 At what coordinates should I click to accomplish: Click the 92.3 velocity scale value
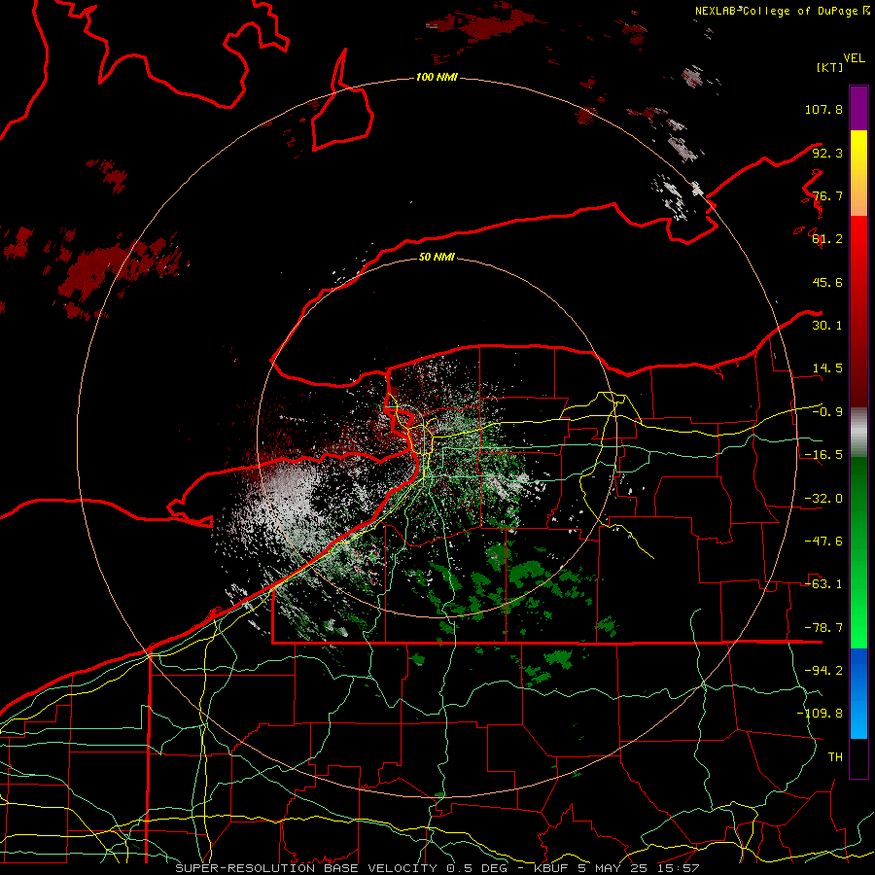(x=827, y=153)
